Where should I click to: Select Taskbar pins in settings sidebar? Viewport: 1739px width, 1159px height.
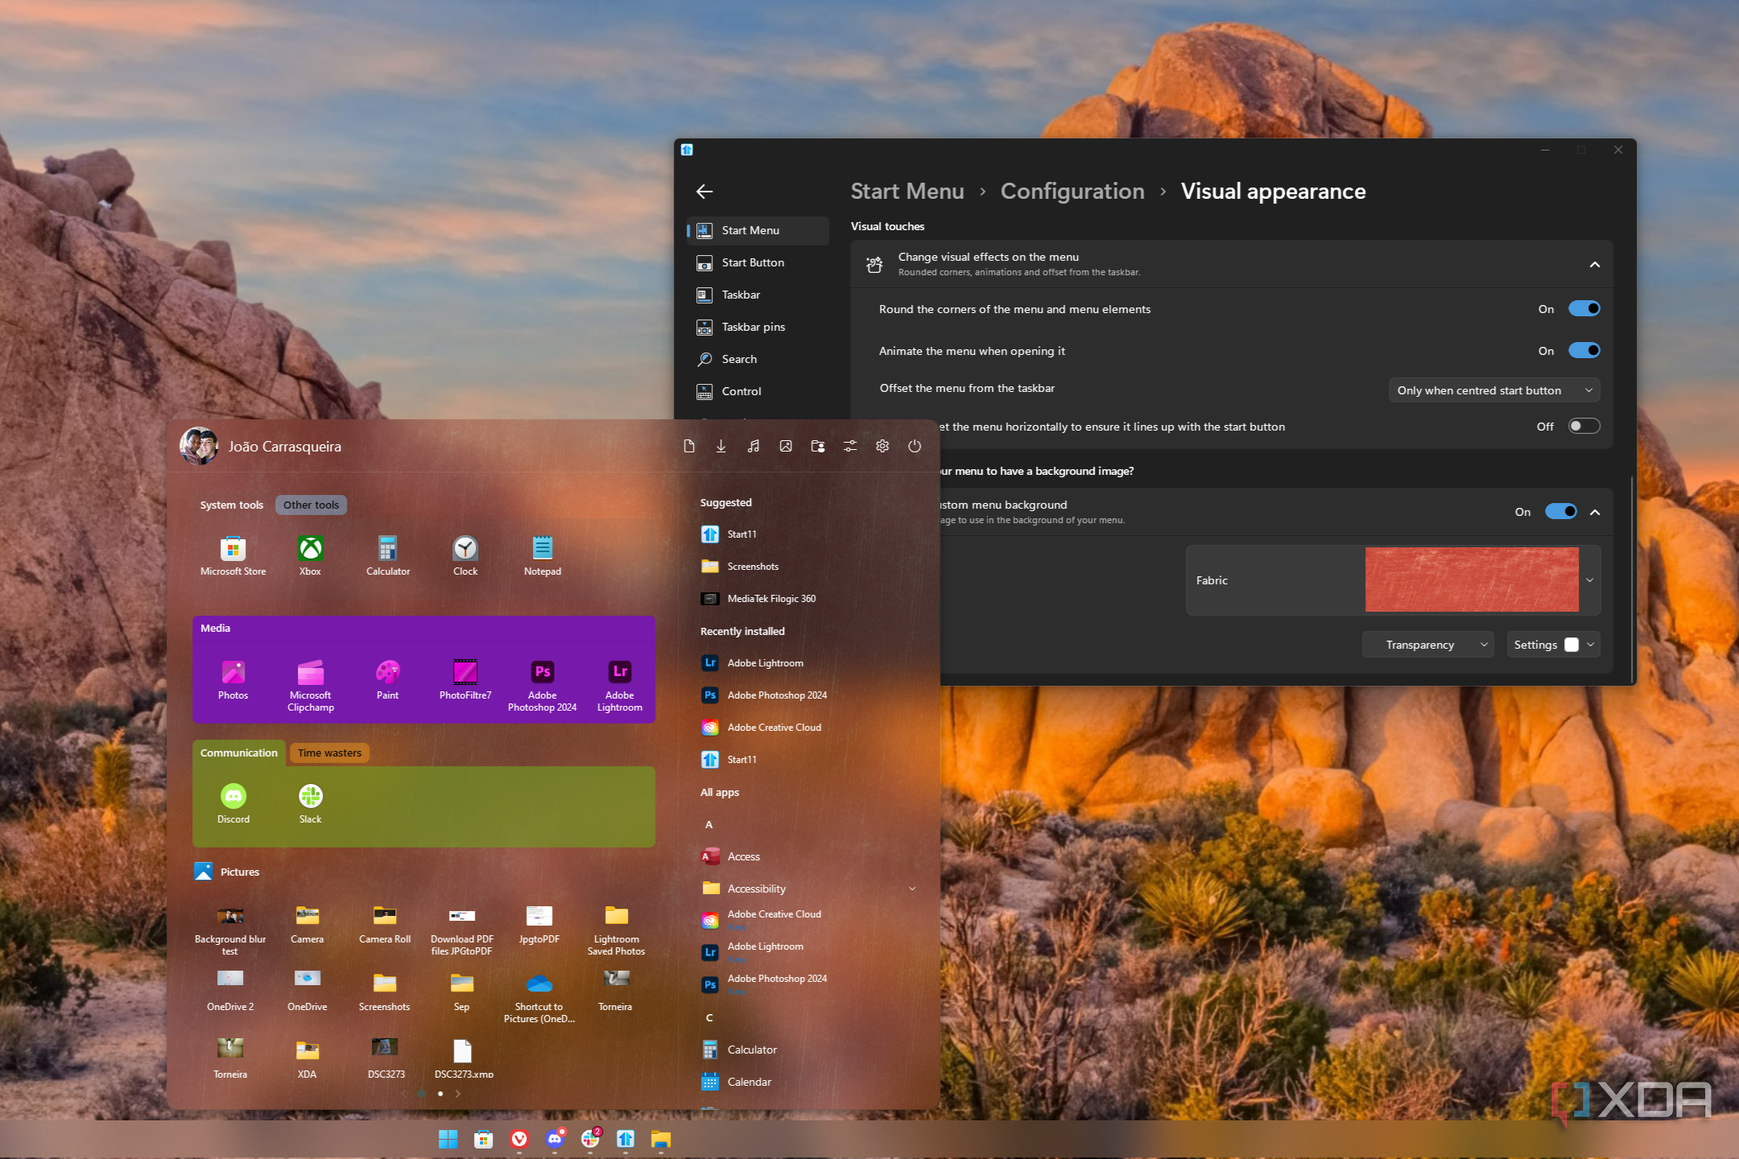tap(758, 327)
